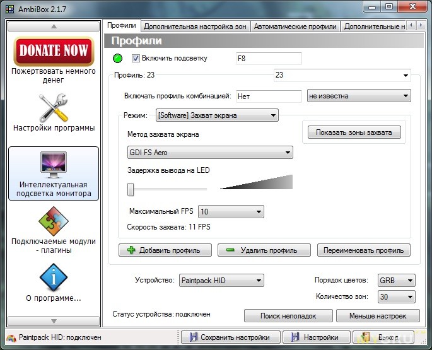The width and height of the screenshot is (432, 350).
Task: Click 'Добавить профиль' button
Action: [165, 250]
